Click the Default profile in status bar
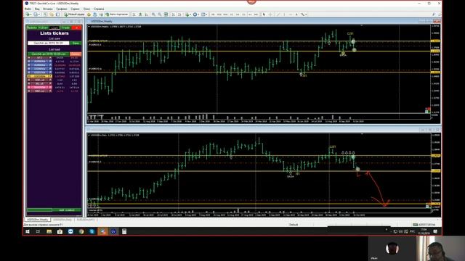465x261 pixels. pyautogui.click(x=294, y=225)
